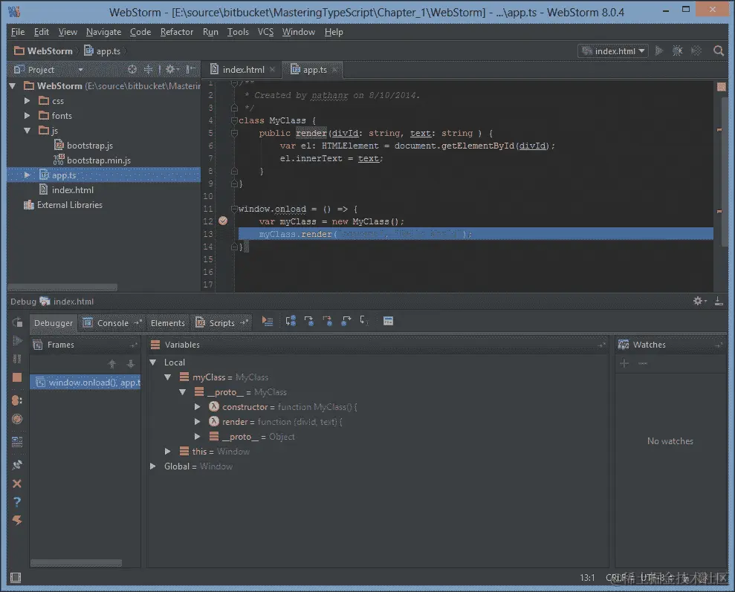Remove watch with minus icon

643,363
